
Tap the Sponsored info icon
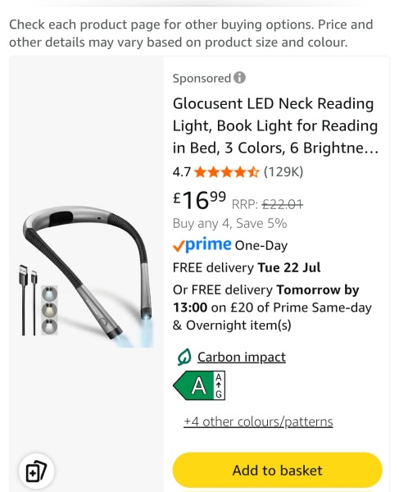click(239, 78)
